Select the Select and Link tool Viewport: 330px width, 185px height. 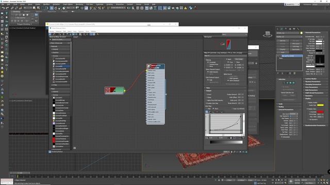pyautogui.click(x=12, y=8)
